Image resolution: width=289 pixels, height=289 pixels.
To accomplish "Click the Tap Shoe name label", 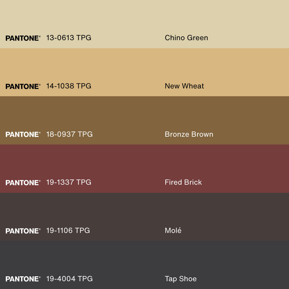I will (181, 279).
